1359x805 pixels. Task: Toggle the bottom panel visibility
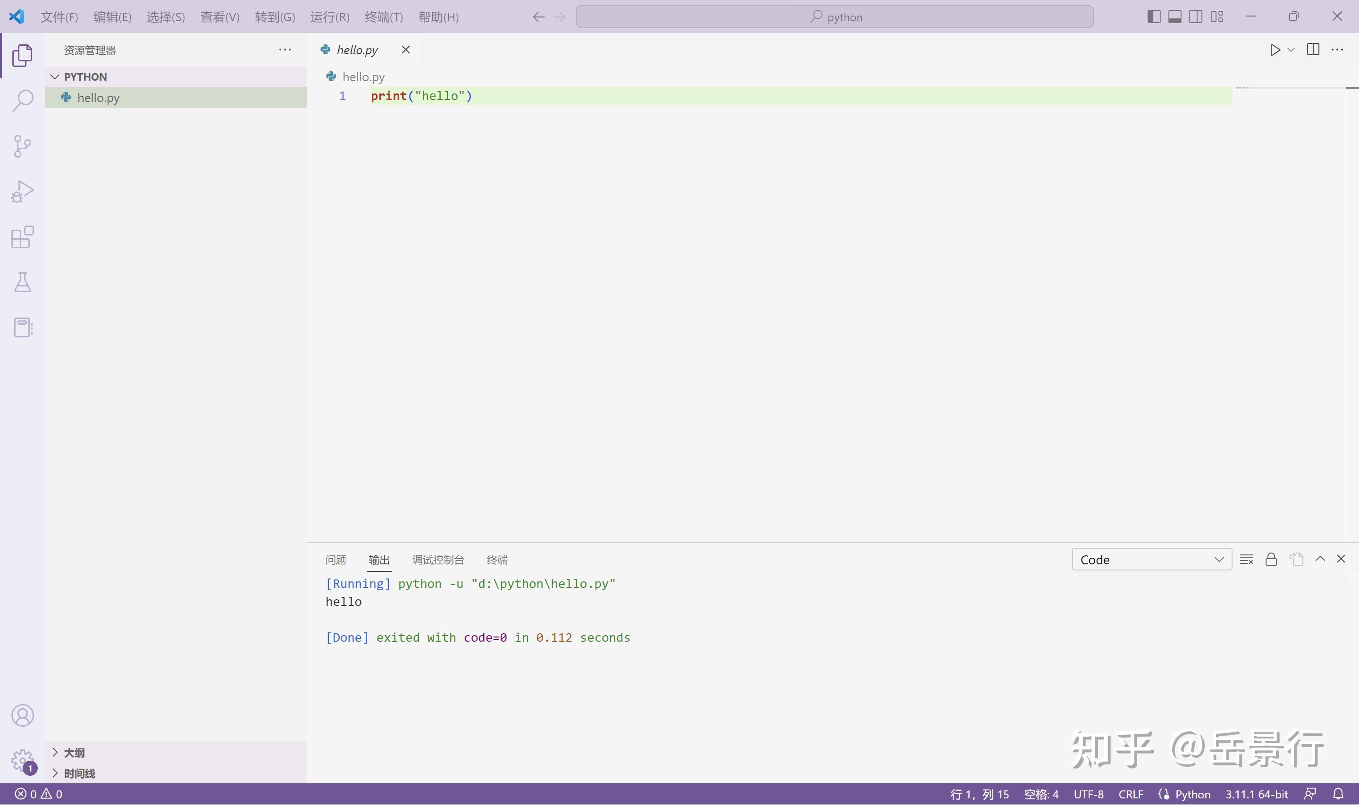point(1174,16)
